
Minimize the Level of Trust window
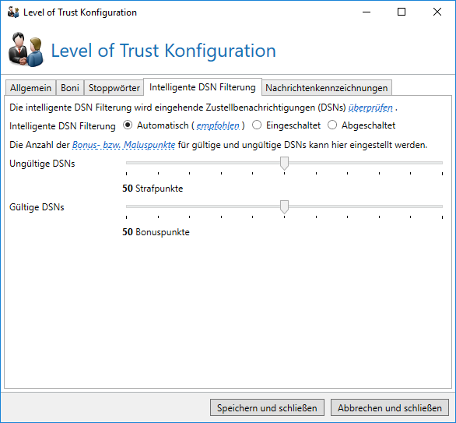click(x=367, y=12)
